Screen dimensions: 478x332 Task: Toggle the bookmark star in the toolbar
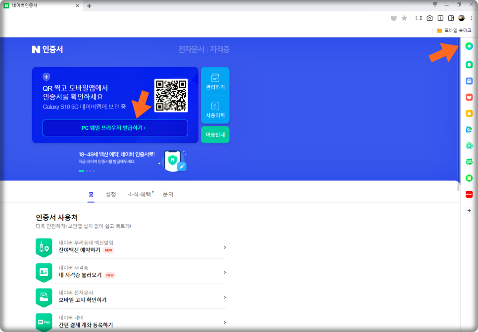pyautogui.click(x=403, y=18)
